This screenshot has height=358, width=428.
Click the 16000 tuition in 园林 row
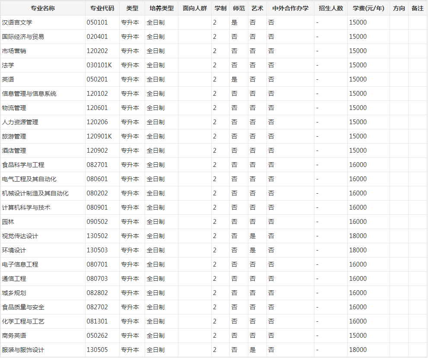pyautogui.click(x=358, y=222)
